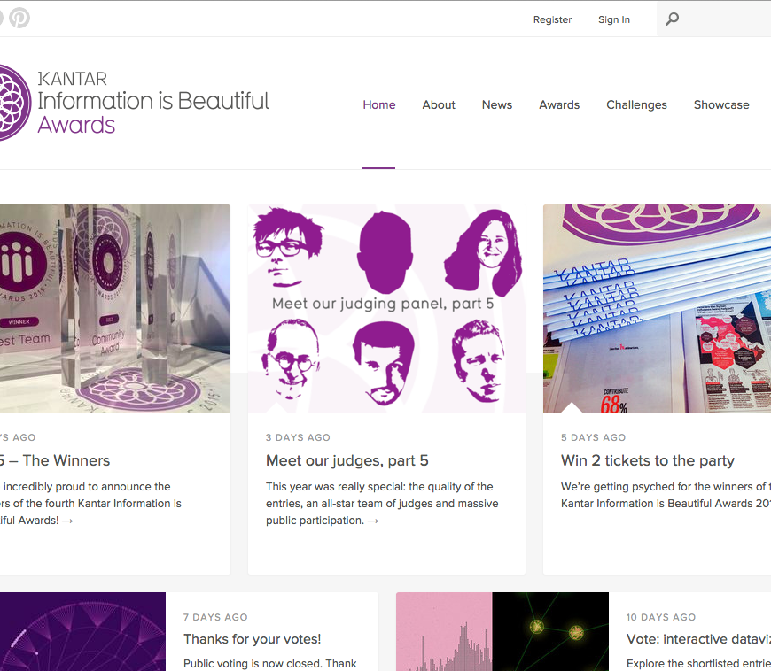The width and height of the screenshot is (771, 671).
Task: Go to the Showcase page
Action: click(721, 104)
